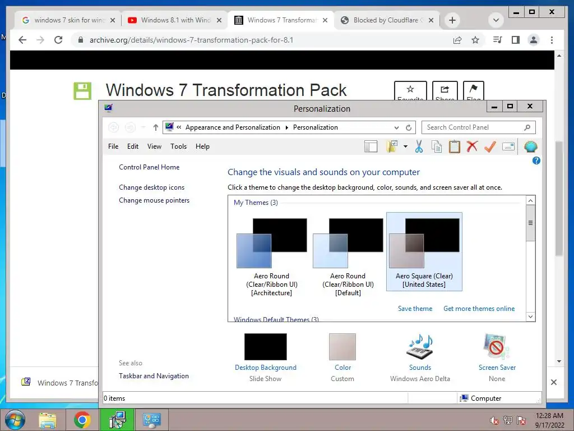The width and height of the screenshot is (574, 431).
Task: Open Chrome three-dot menu
Action: pyautogui.click(x=552, y=40)
